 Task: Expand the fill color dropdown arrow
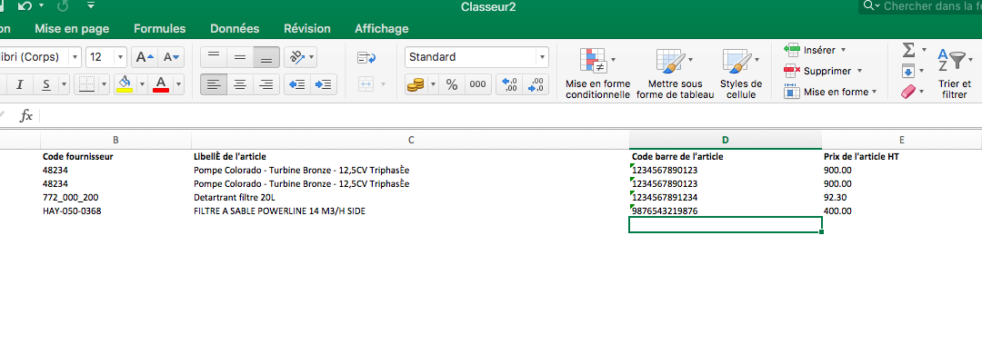(142, 84)
